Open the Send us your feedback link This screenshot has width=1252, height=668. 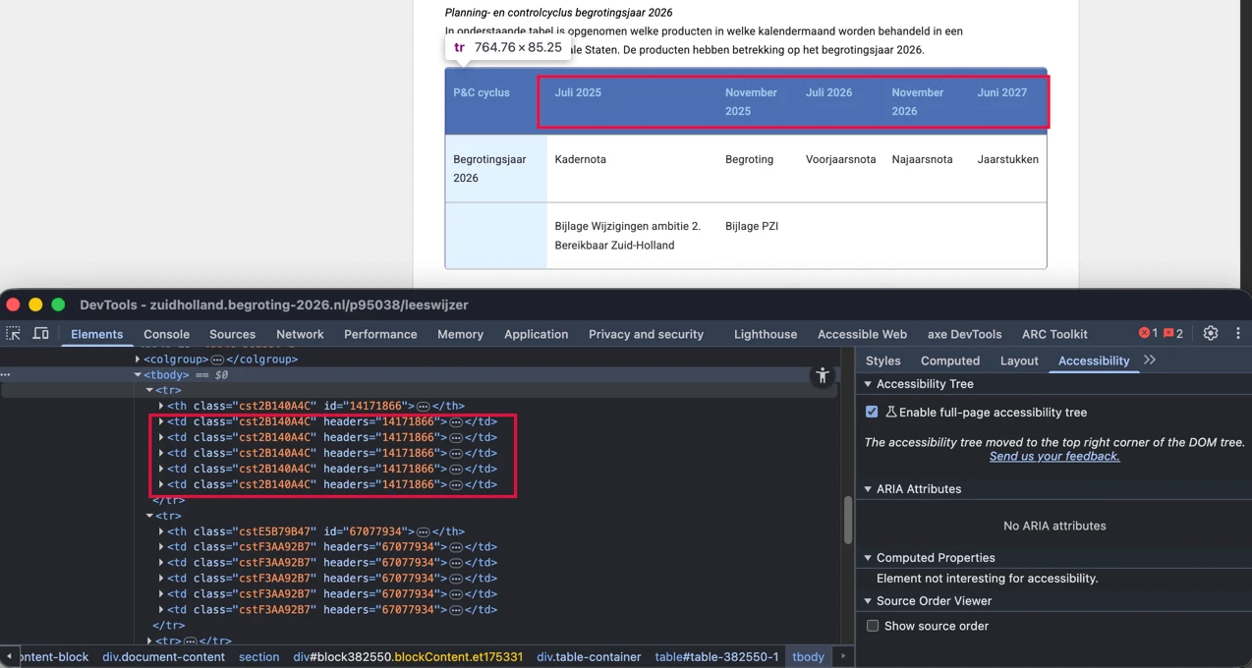(1054, 456)
